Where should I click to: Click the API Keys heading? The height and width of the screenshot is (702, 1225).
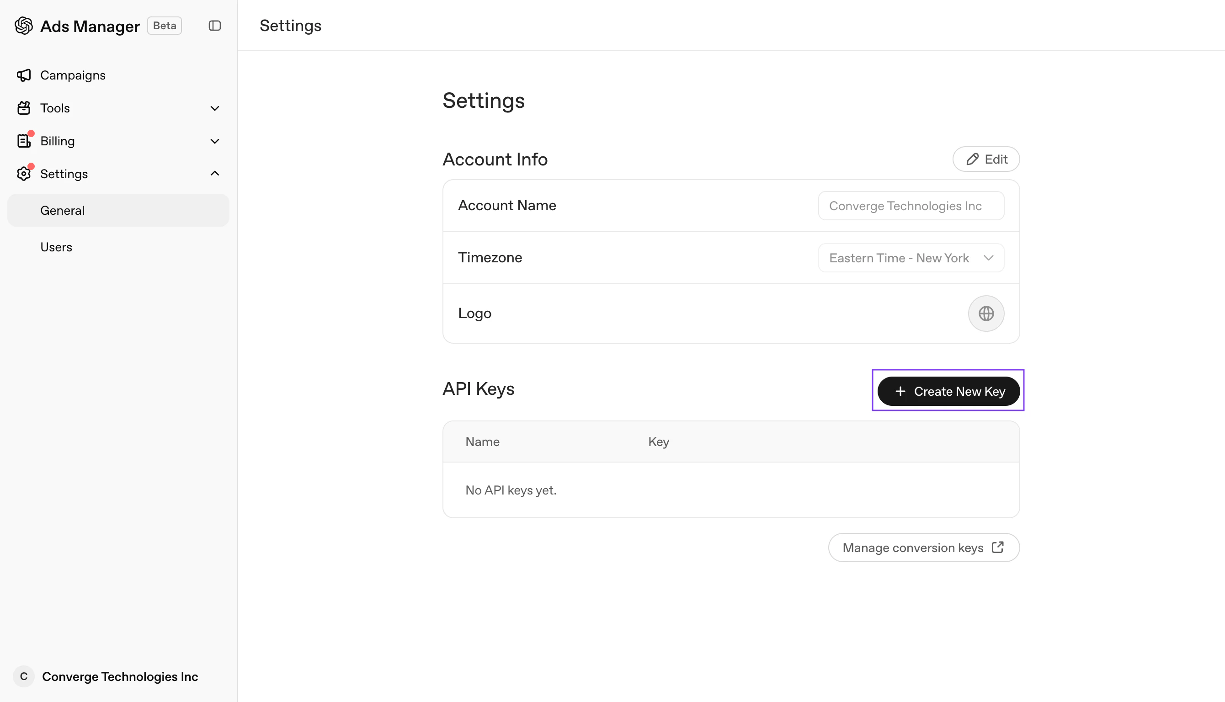478,388
